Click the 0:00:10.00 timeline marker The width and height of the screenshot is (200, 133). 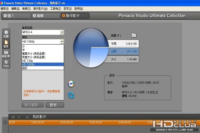point(37,122)
